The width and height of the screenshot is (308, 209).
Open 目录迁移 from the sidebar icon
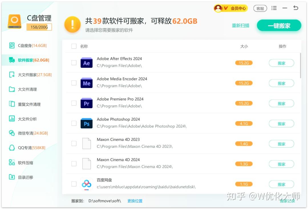(x=12, y=177)
